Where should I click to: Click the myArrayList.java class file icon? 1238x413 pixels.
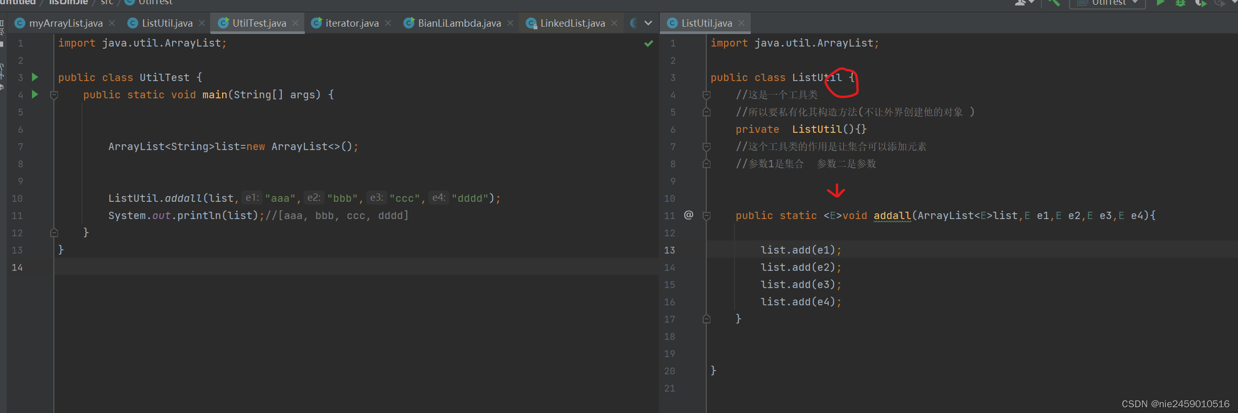pos(20,23)
